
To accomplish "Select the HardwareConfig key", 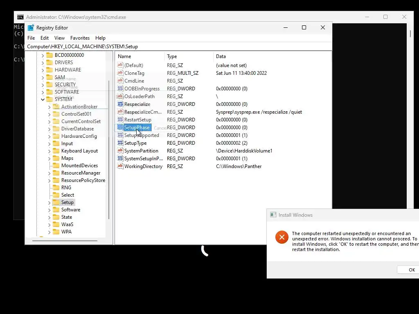I will pyautogui.click(x=79, y=136).
